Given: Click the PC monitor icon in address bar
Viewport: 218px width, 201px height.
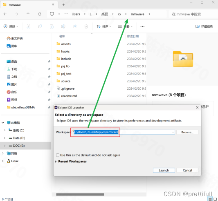Looking at the screenshot, I should pyautogui.click(x=52, y=14).
